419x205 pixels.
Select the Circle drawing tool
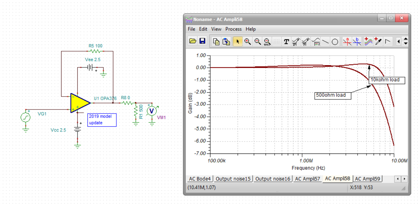(335, 41)
